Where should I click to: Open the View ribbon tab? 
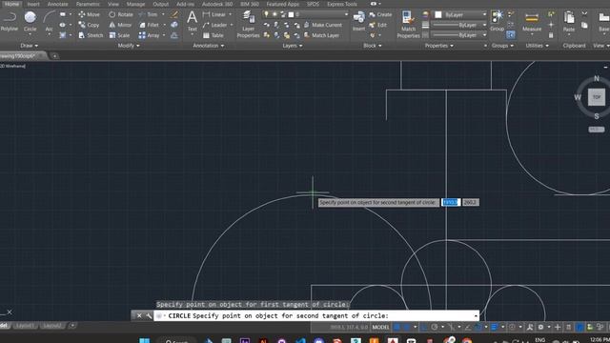pyautogui.click(x=113, y=4)
